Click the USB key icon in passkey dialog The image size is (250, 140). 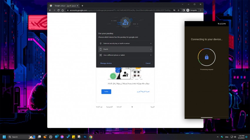[x=101, y=43]
